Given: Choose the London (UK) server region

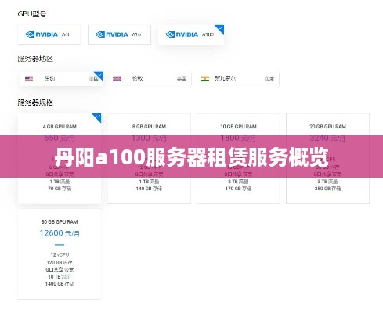Looking at the screenshot, I should click(150, 78).
